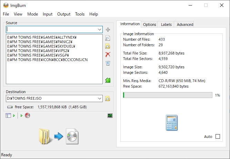Open the log window monitor icon

[x=110, y=116]
